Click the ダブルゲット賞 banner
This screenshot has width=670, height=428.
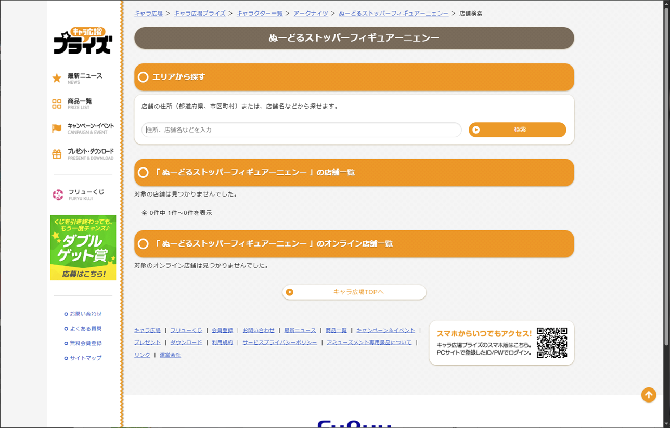coord(83,248)
